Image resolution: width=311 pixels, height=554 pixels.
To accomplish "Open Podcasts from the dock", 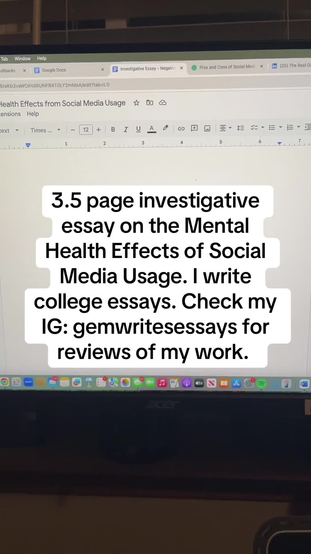I will (187, 383).
